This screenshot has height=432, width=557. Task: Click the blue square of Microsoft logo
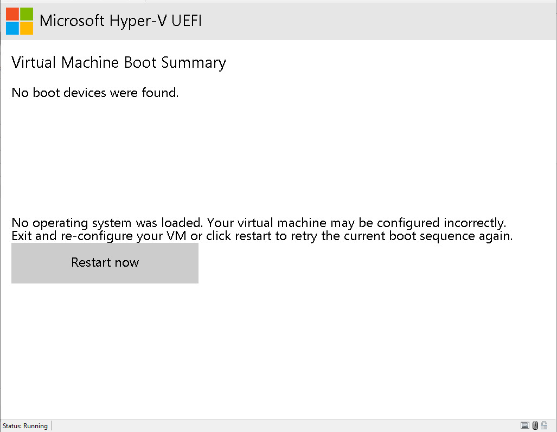tap(12, 28)
